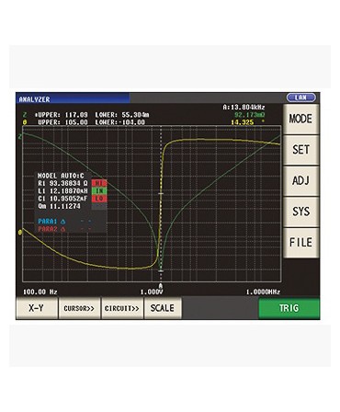Screen dimensions: 340x412
Task: Select the green IN indicator beside L1
Action: point(99,191)
